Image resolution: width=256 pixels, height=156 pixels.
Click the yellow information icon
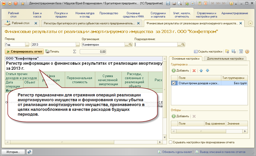pyautogui.click(x=231, y=3)
